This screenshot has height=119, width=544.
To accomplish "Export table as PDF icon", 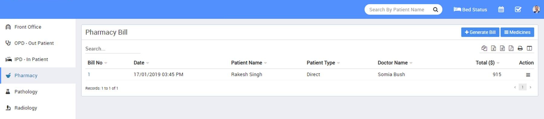I will point(511,48).
